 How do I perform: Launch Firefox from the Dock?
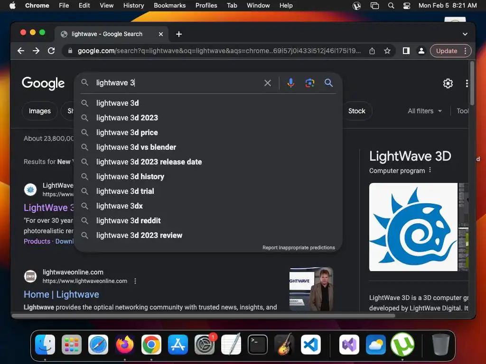coord(125,345)
